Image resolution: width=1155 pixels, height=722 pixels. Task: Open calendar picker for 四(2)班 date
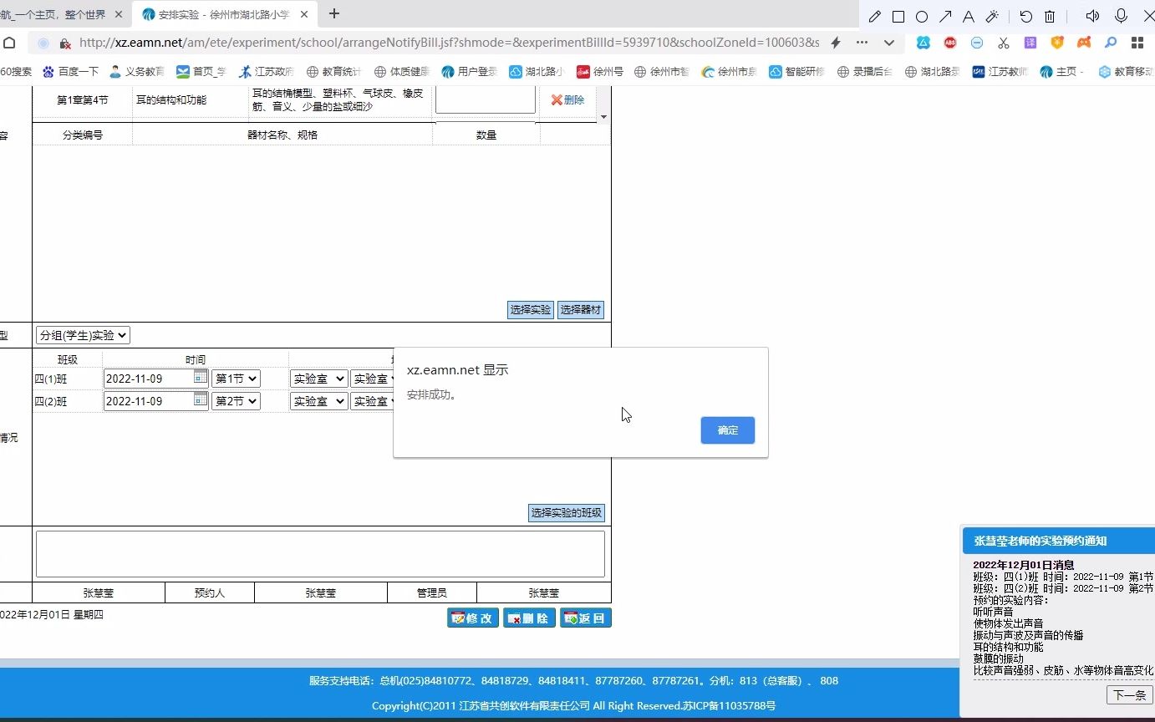point(201,399)
